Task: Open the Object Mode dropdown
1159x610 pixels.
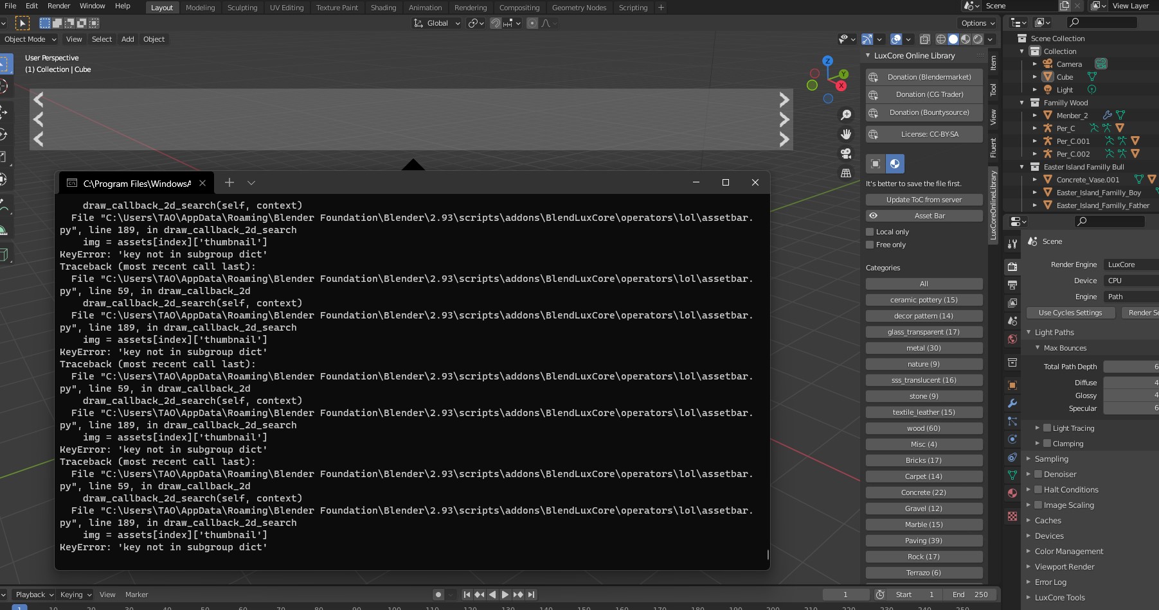Action: tap(30, 39)
